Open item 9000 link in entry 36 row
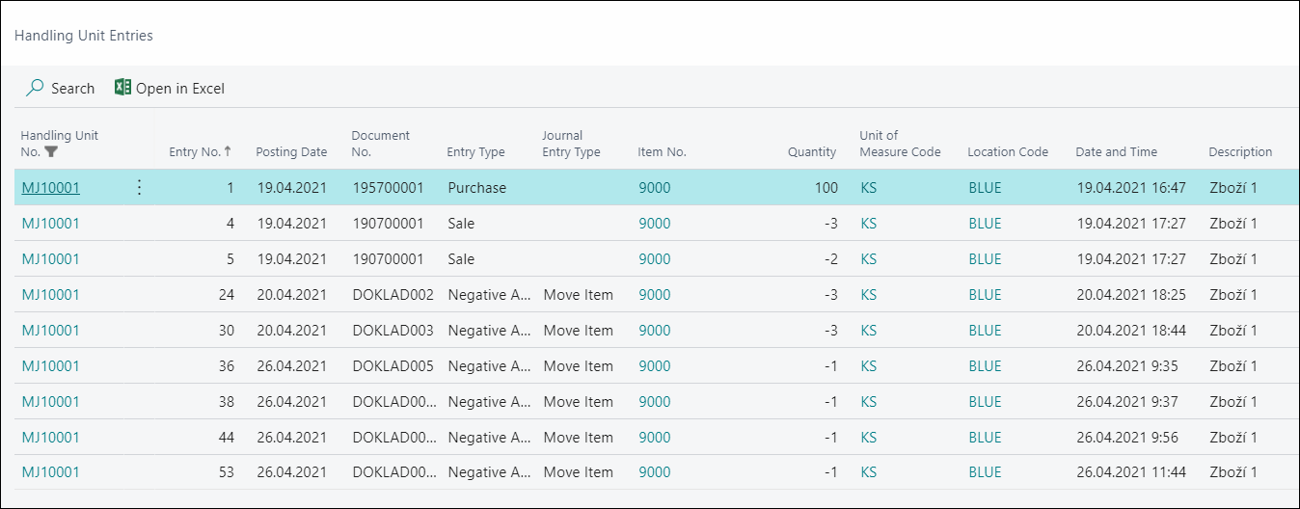The width and height of the screenshot is (1300, 509). click(655, 366)
